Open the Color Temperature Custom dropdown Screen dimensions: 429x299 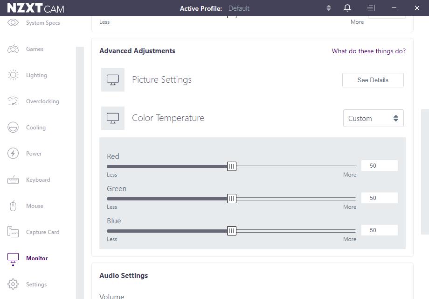373,118
